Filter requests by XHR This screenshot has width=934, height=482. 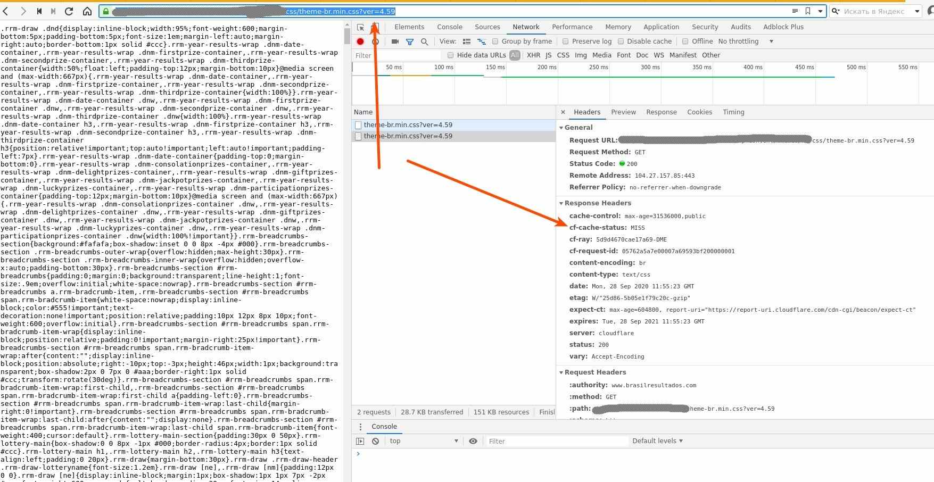[533, 55]
